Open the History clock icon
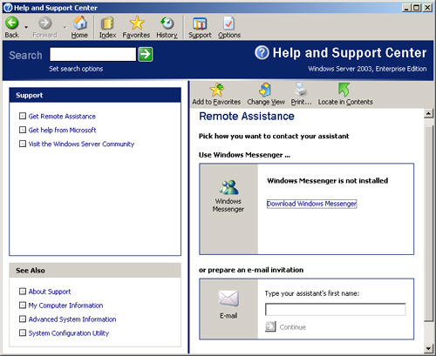Viewport: 436px width, 356px height. coord(167,24)
